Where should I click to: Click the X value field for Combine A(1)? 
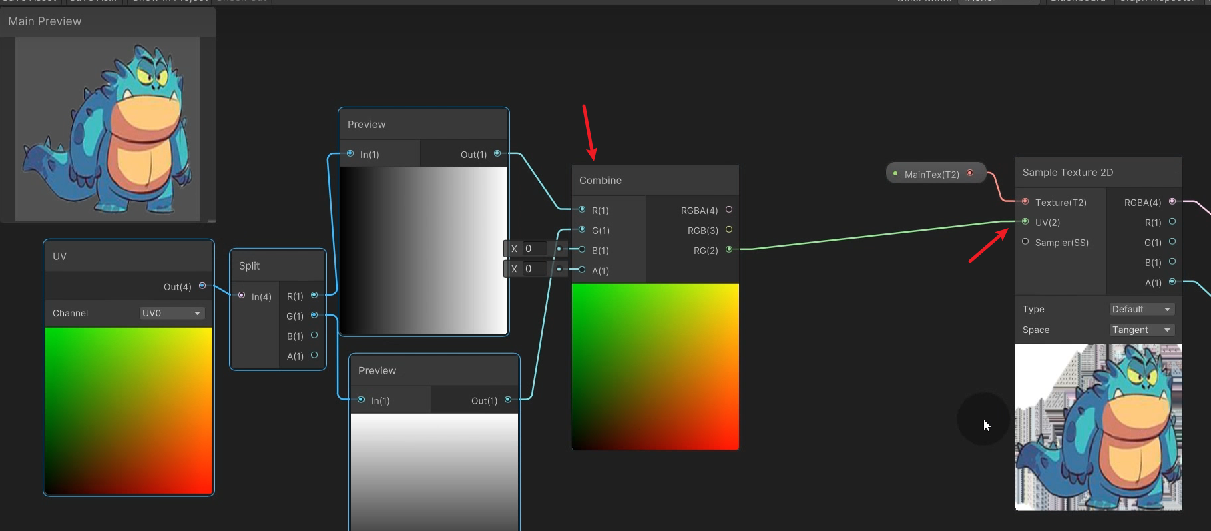[535, 269]
